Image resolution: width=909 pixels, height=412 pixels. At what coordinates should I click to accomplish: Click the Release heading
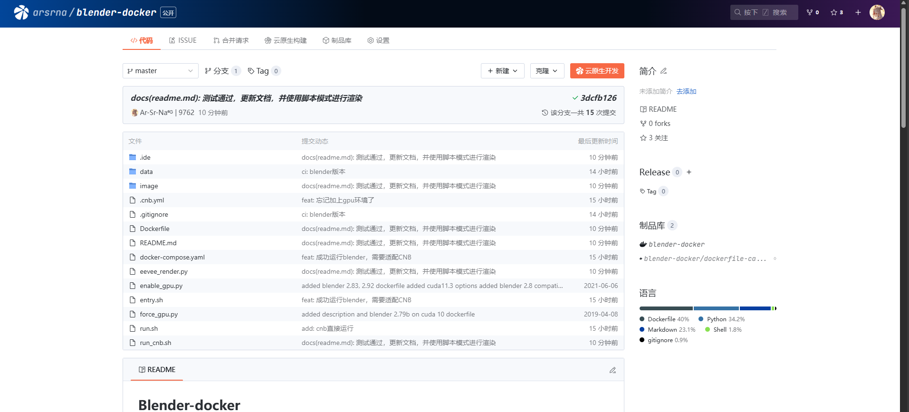pyautogui.click(x=654, y=172)
